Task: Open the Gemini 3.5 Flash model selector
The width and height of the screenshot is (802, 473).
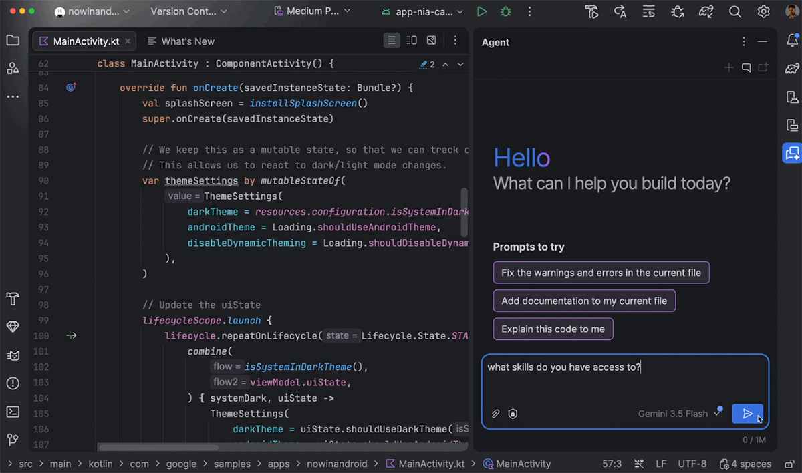Action: pyautogui.click(x=680, y=414)
